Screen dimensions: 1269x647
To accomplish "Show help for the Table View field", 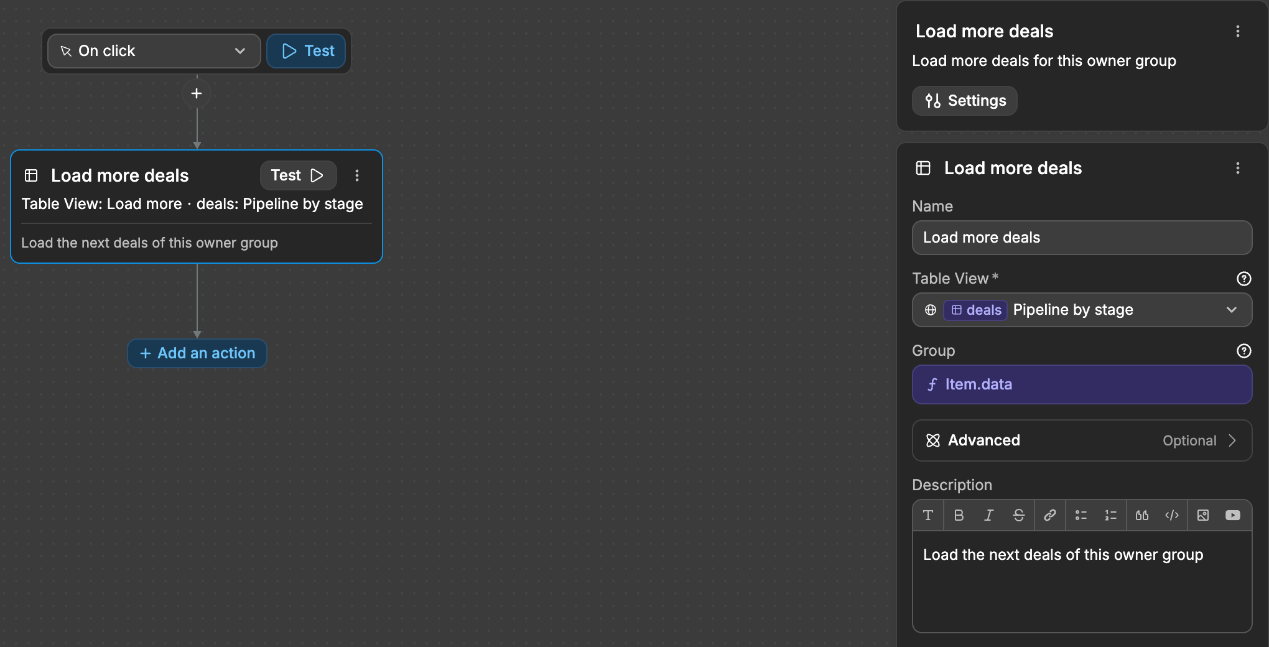I will click(1244, 279).
